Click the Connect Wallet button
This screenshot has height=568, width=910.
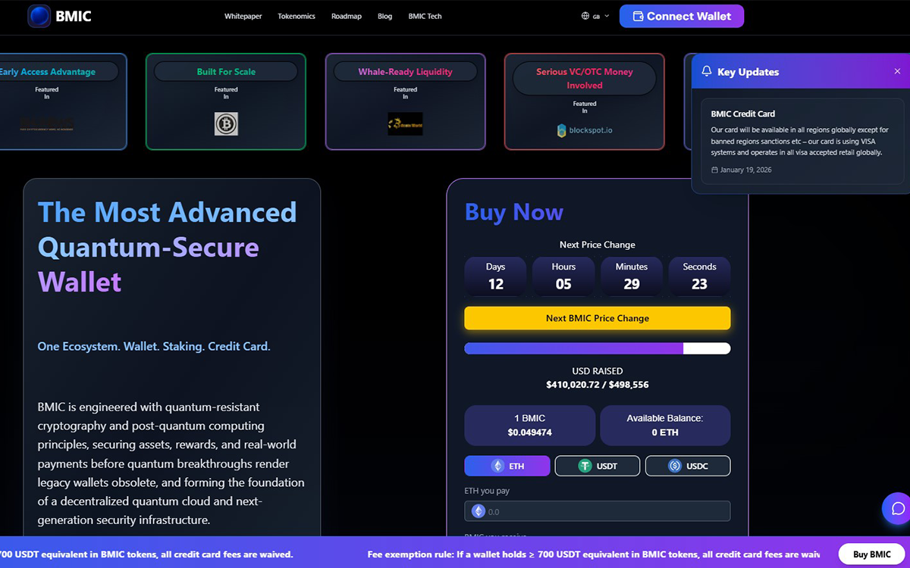[x=681, y=16]
